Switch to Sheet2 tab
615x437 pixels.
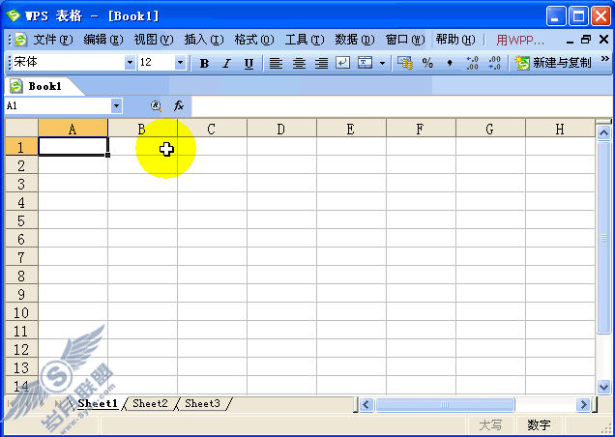[150, 403]
